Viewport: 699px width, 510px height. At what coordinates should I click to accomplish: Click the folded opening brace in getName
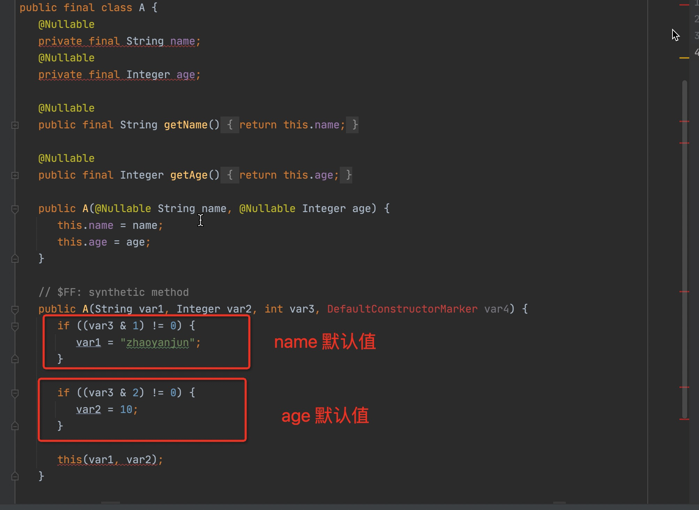click(230, 125)
